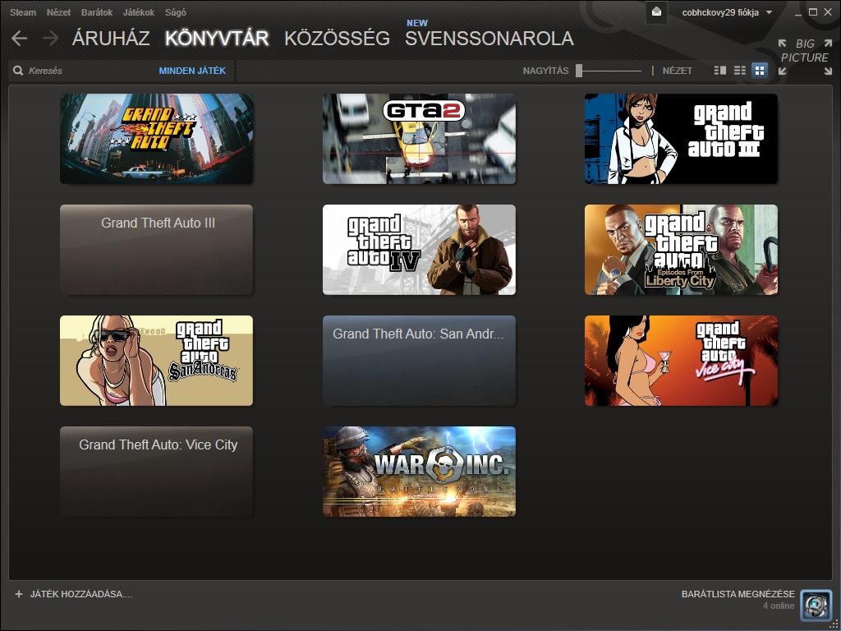Click plus icon to add a game
Image resolution: width=841 pixels, height=631 pixels.
click(19, 594)
